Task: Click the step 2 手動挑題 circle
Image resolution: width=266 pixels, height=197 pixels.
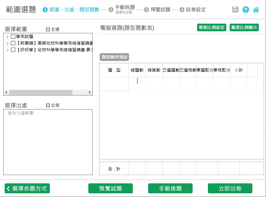Action: tap(111, 10)
